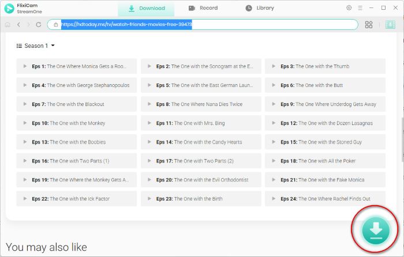Play Eps 11: The One with Mrs. Bing

(x=201, y=123)
